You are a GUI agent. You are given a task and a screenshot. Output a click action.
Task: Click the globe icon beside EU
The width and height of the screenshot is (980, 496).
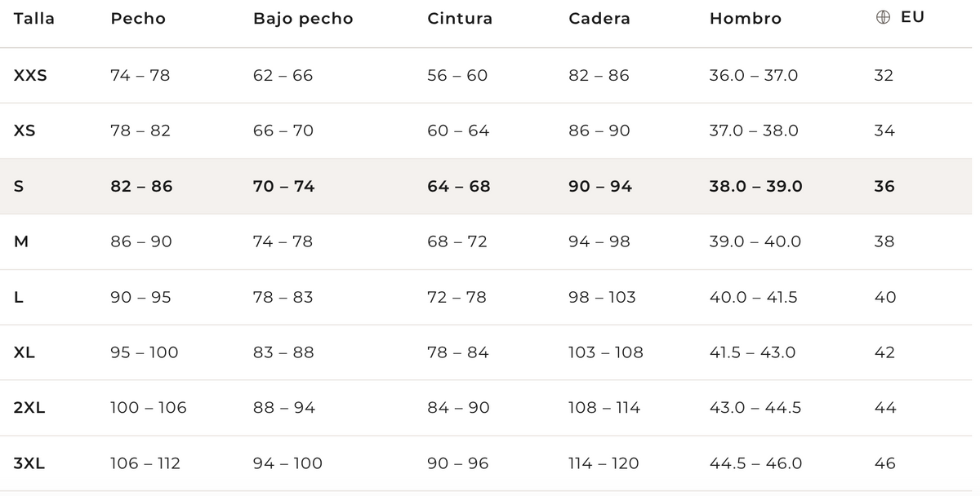883,17
